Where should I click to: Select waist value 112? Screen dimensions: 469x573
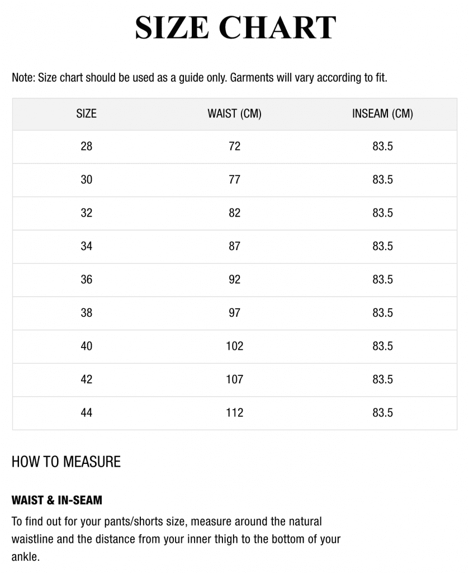[235, 413]
